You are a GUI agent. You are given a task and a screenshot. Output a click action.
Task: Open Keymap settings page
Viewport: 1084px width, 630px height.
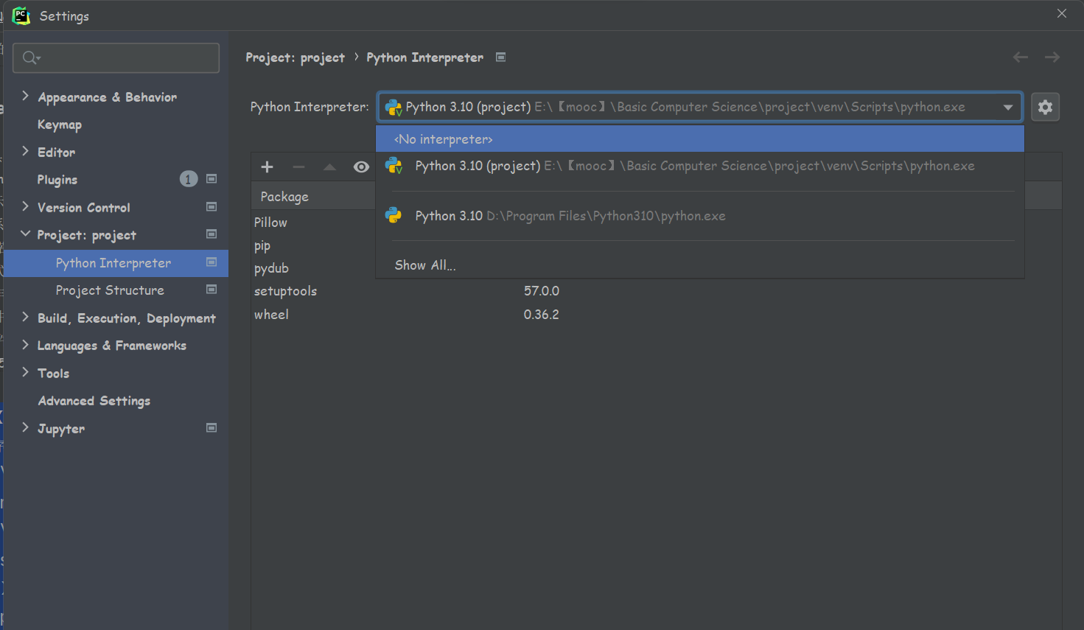(60, 125)
